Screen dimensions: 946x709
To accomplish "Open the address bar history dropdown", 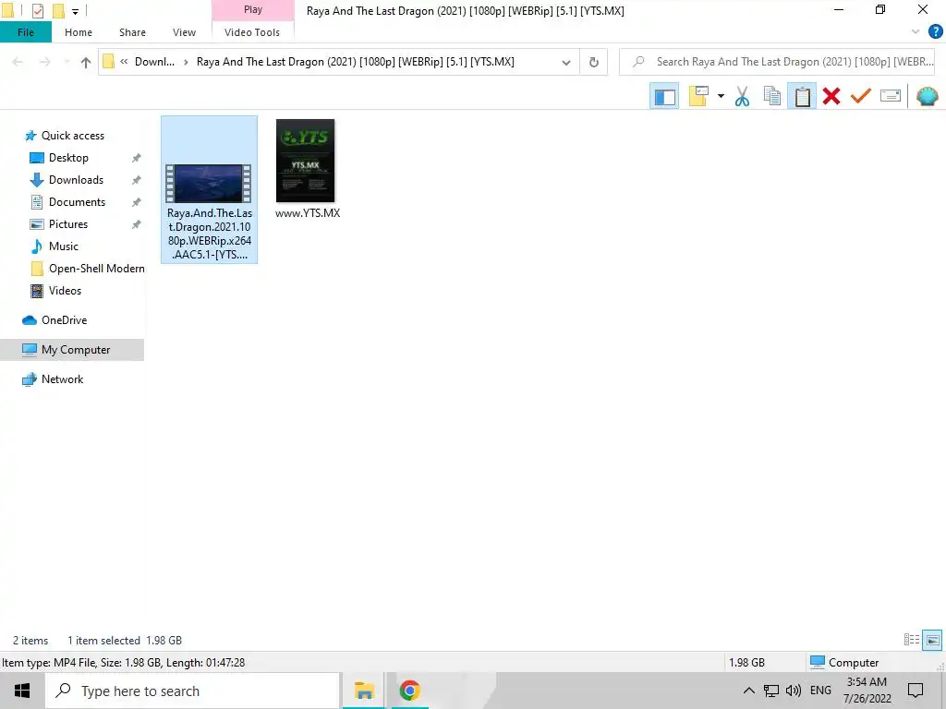I will point(566,62).
